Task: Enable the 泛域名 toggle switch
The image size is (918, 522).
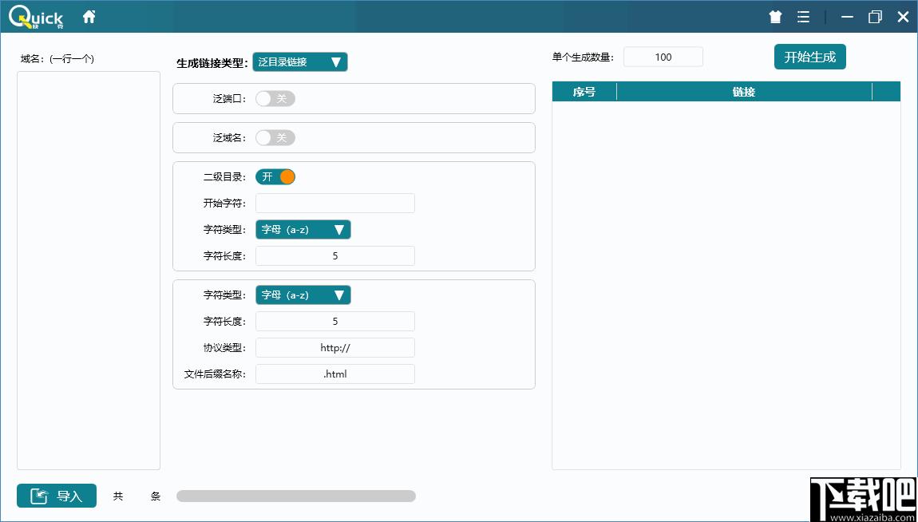Action: pos(275,138)
